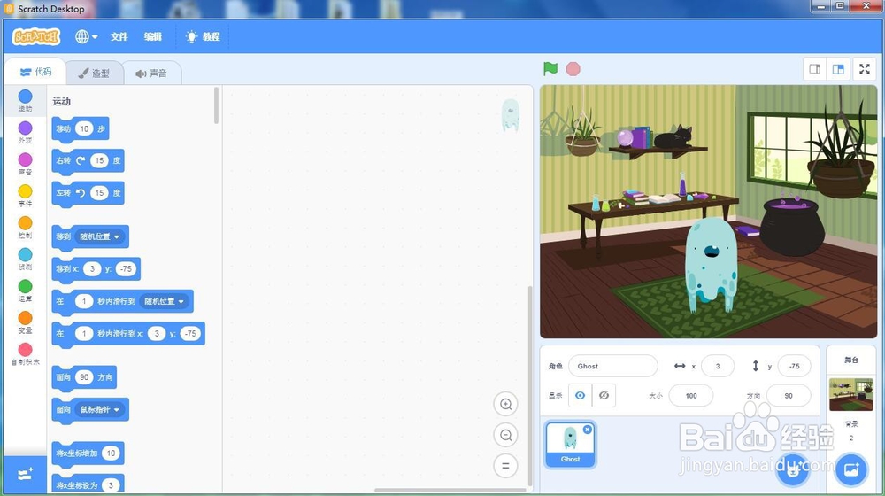Viewport: 885px width, 496px height.
Task: Click the 左转 15 度 block
Action: (x=88, y=193)
